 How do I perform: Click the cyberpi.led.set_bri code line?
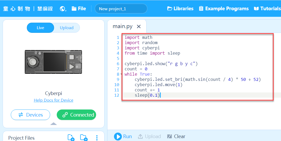pos(198,79)
